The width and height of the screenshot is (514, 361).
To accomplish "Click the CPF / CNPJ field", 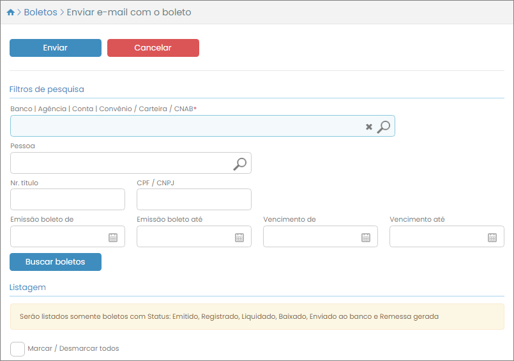I will click(193, 199).
